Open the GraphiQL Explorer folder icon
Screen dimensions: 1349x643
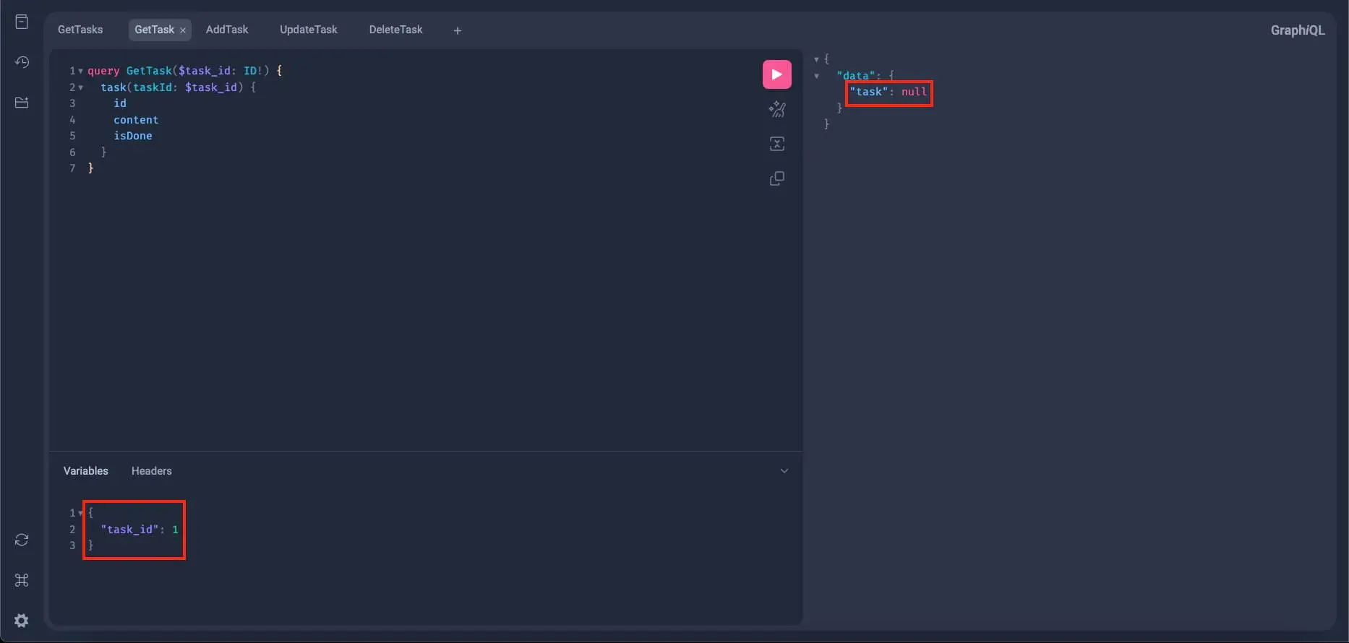22,103
